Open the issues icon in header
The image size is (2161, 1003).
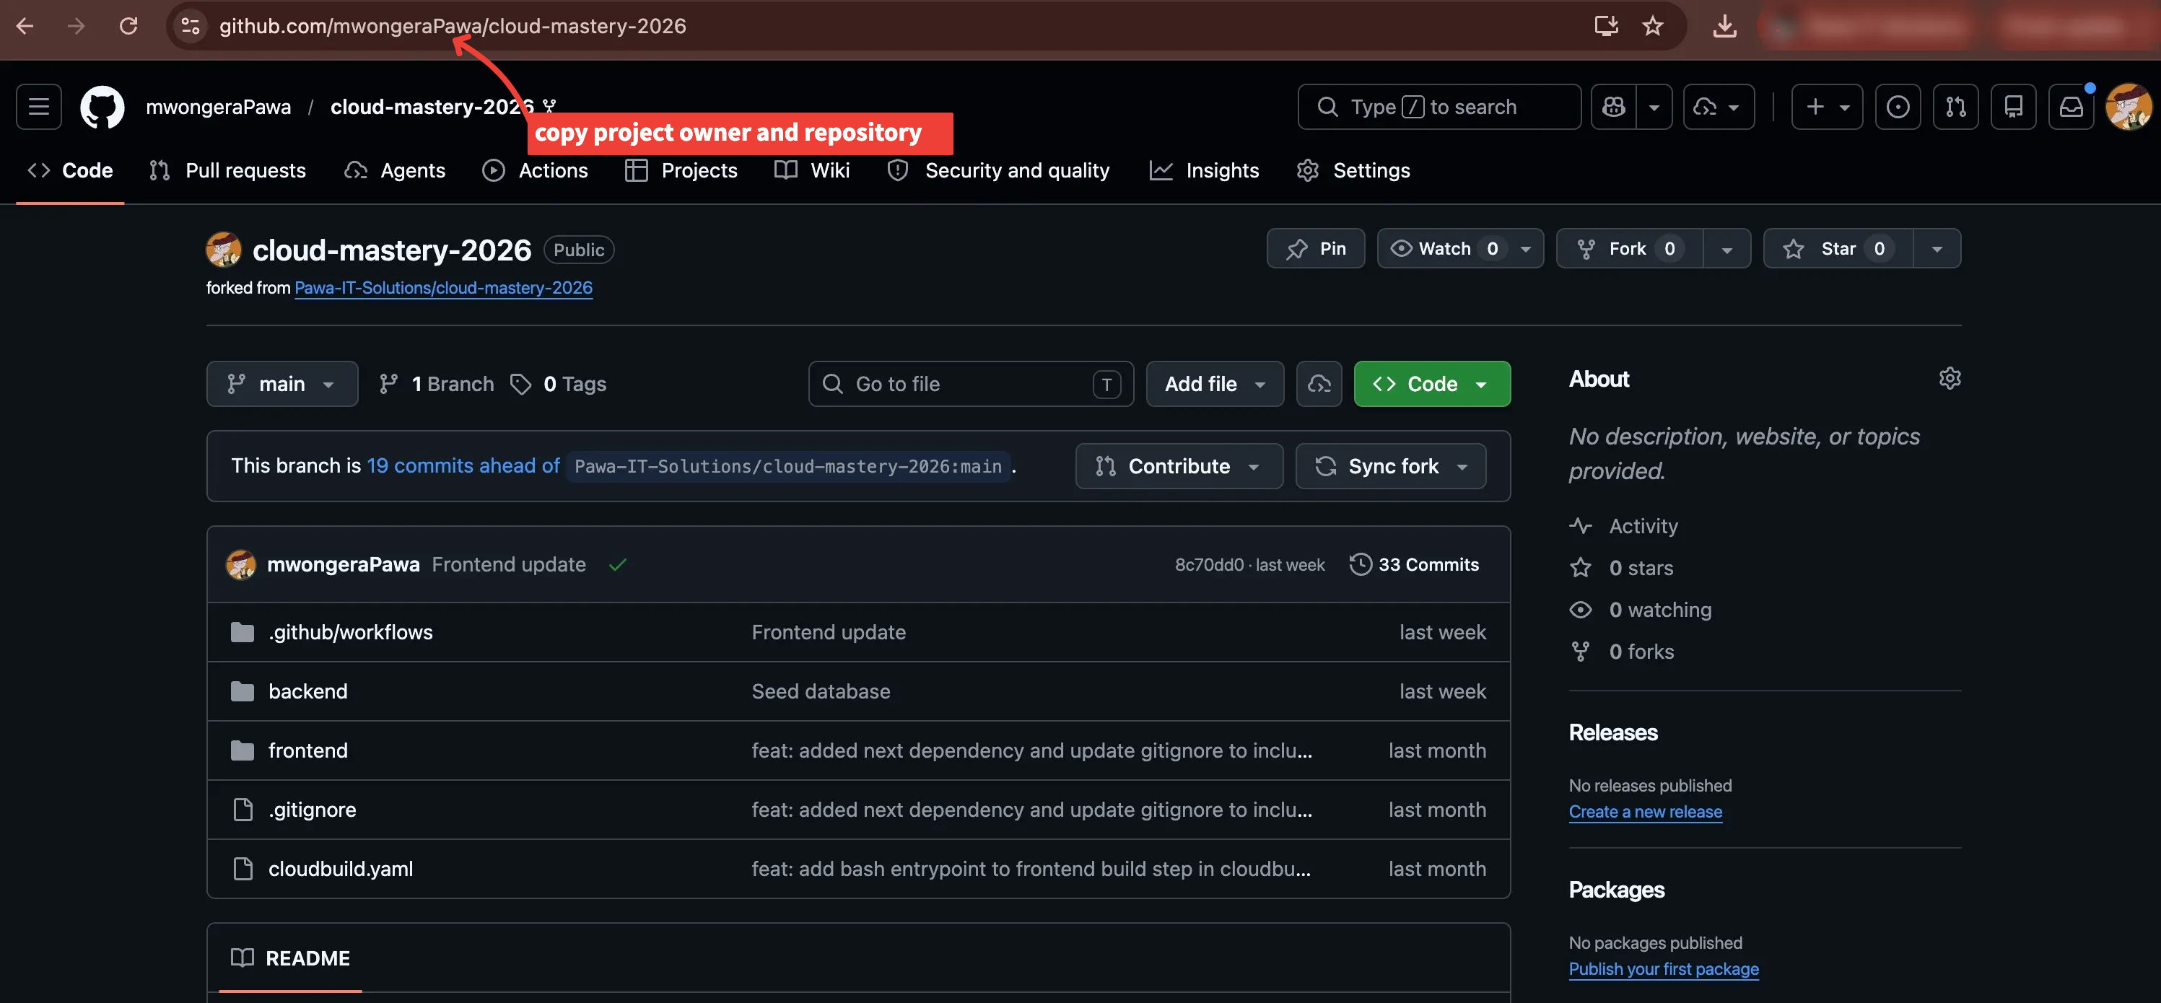pyautogui.click(x=1898, y=107)
